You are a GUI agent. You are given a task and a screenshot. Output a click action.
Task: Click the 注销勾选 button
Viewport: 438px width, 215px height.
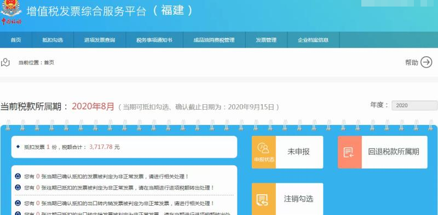pyautogui.click(x=299, y=199)
